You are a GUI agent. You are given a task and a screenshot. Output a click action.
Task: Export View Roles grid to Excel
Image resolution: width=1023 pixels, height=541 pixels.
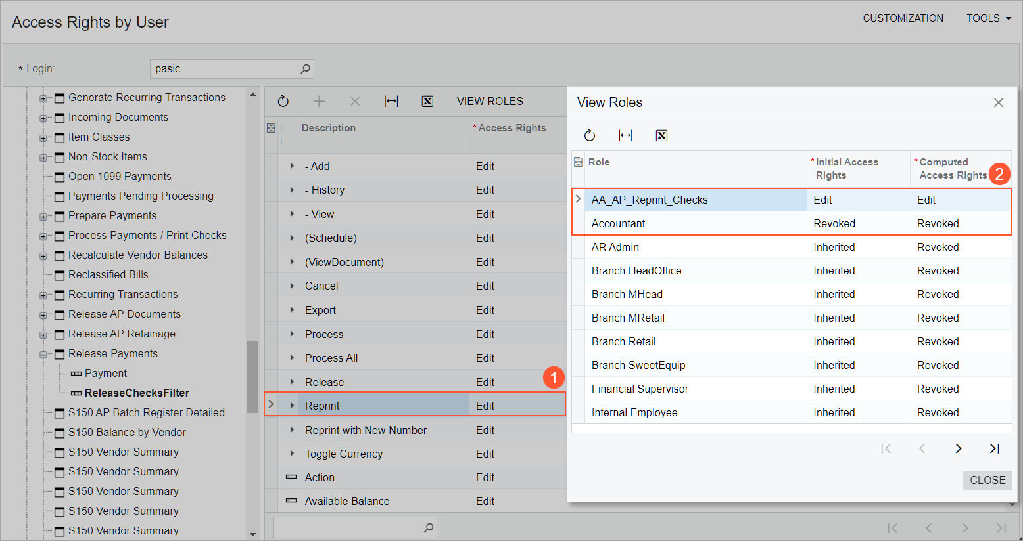661,135
